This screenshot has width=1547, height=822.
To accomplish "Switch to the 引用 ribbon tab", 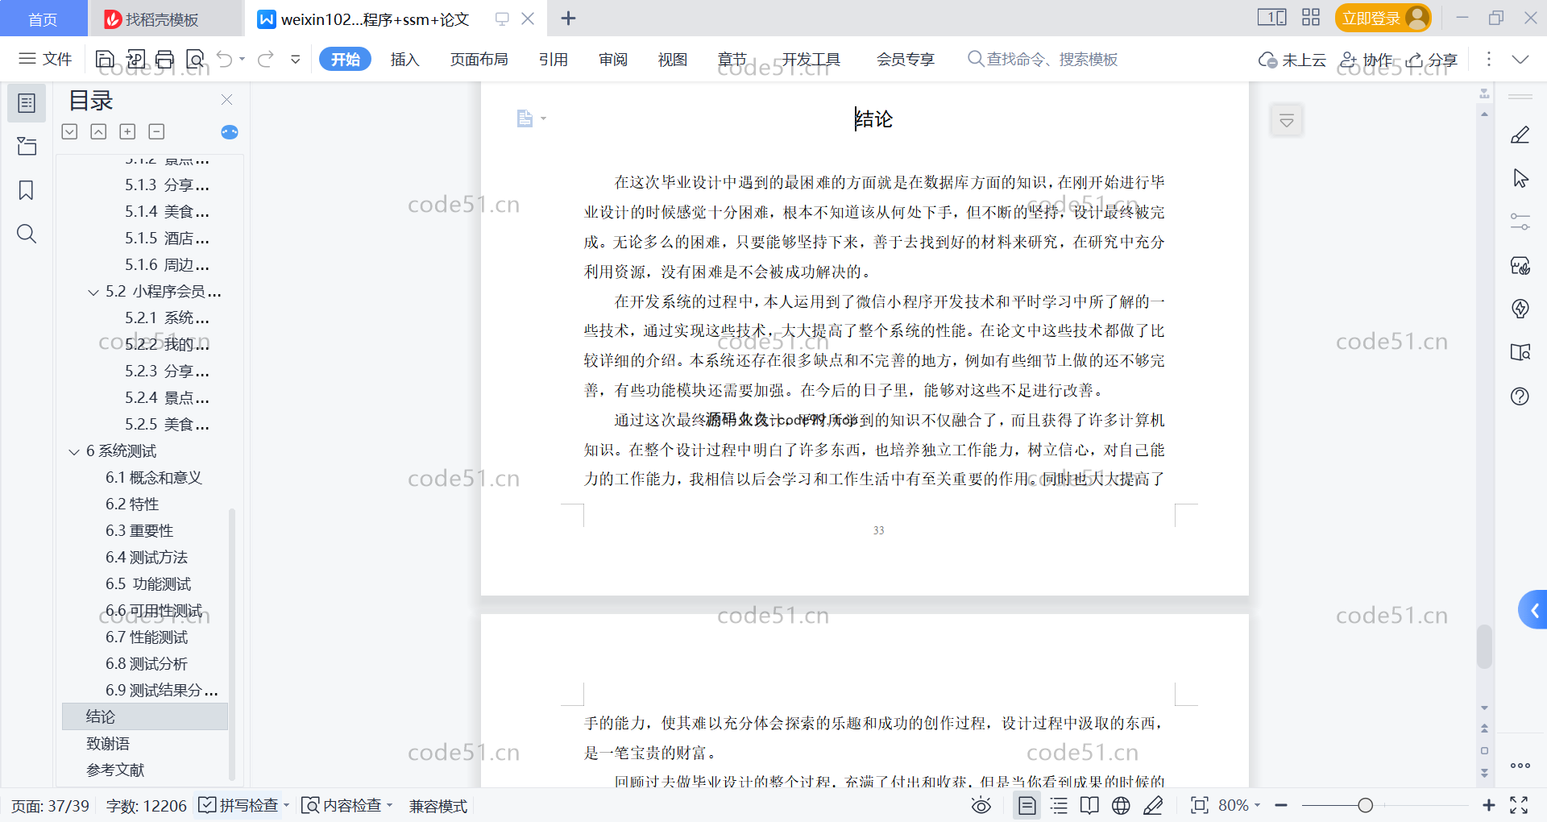I will point(554,59).
